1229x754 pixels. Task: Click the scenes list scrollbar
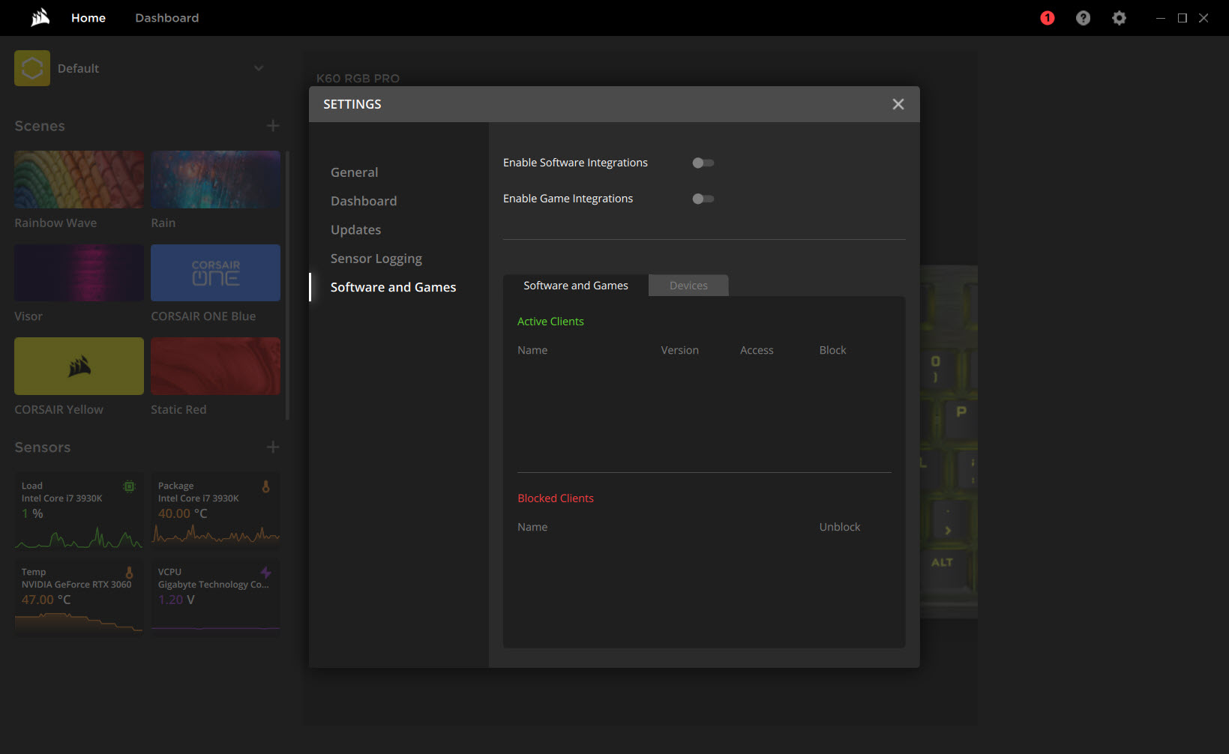pos(287,285)
